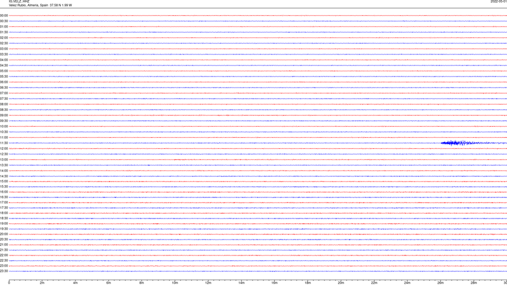
Task: Select the 03:00 time label
Action: pyautogui.click(x=4, y=49)
